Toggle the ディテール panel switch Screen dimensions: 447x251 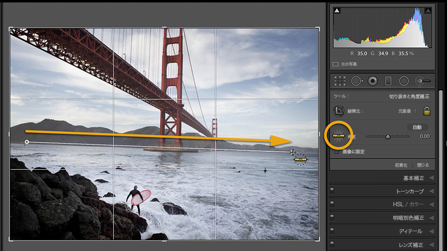coord(332,230)
